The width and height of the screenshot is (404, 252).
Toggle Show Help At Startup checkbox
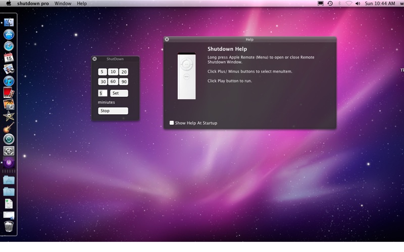(x=172, y=123)
